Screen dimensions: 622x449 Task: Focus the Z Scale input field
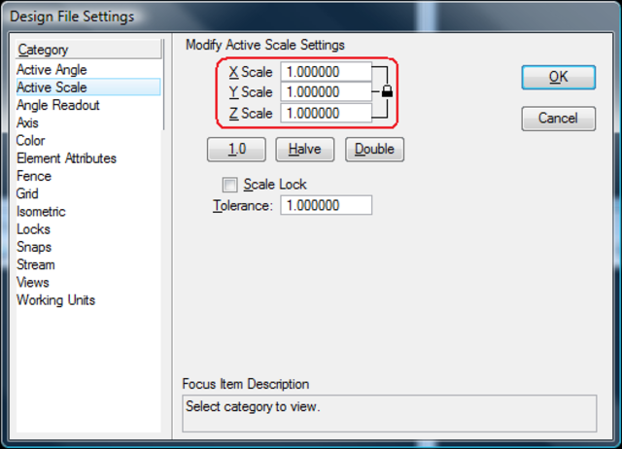coord(327,113)
